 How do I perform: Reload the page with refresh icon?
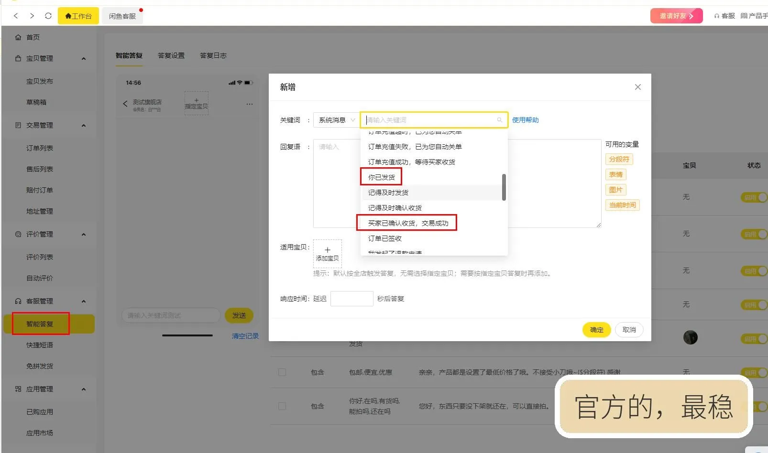tap(48, 16)
